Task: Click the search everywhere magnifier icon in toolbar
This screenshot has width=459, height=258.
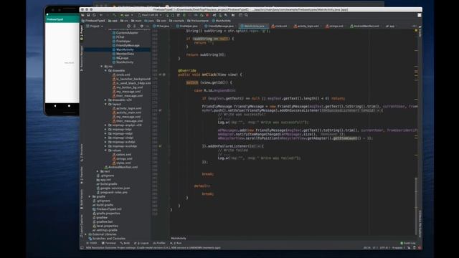Action: point(246,15)
